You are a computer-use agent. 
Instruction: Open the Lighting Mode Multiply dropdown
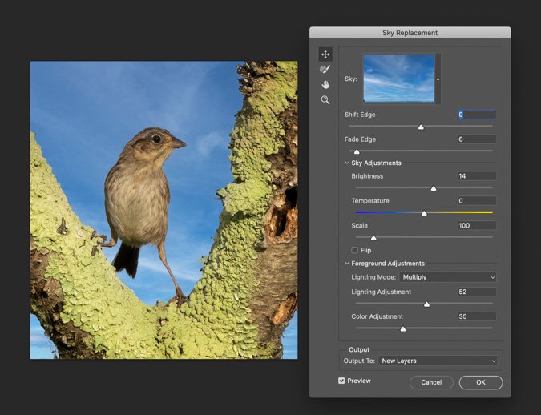click(448, 277)
